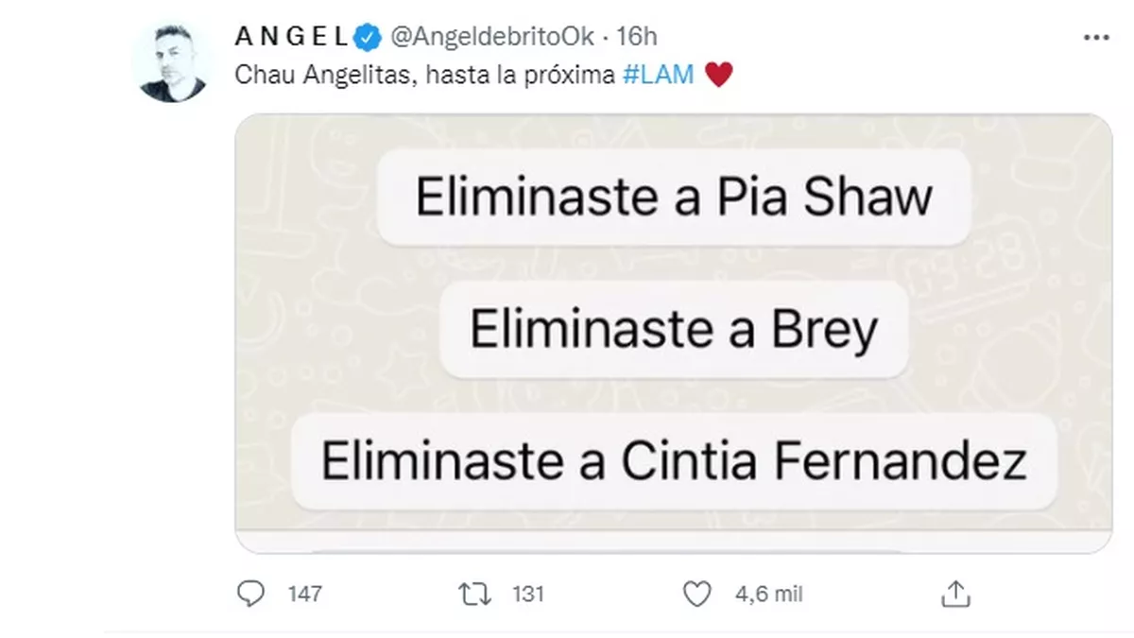Open the three-dot more options menu
The image size is (1134, 638).
pos(1095,37)
